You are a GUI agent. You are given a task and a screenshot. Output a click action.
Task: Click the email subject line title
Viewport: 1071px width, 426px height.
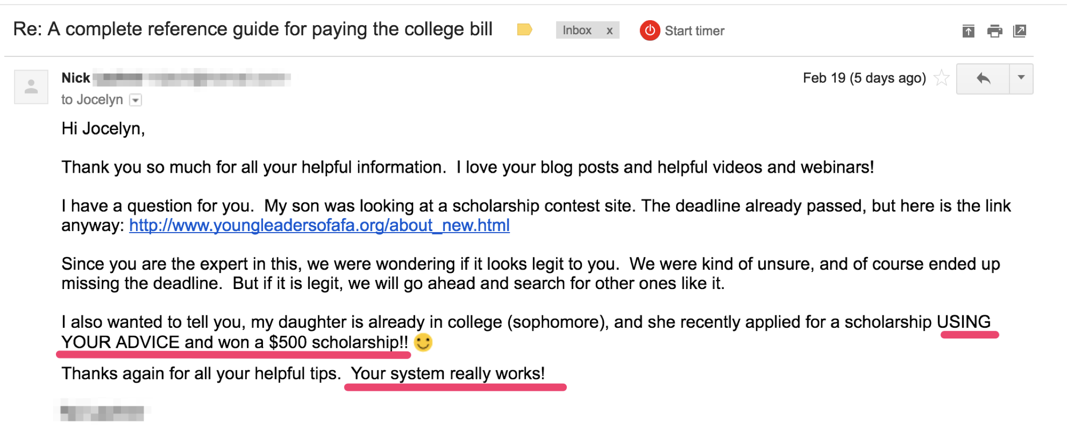(253, 29)
